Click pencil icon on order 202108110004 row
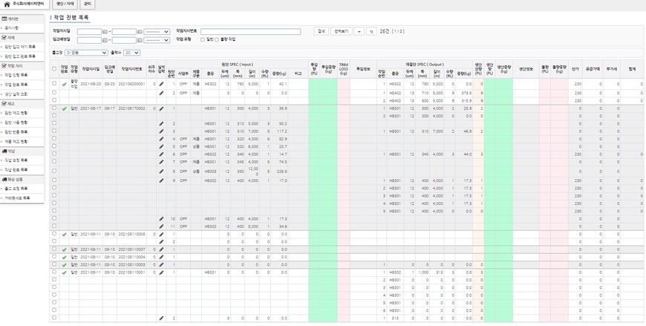Viewport: 646px width, 326px height. tap(162, 257)
